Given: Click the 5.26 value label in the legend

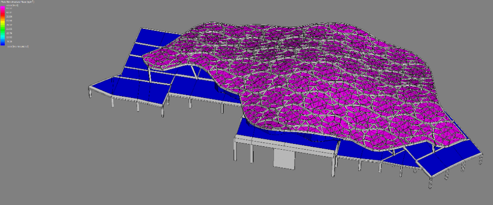Looking at the screenshot, I should 9,41.
